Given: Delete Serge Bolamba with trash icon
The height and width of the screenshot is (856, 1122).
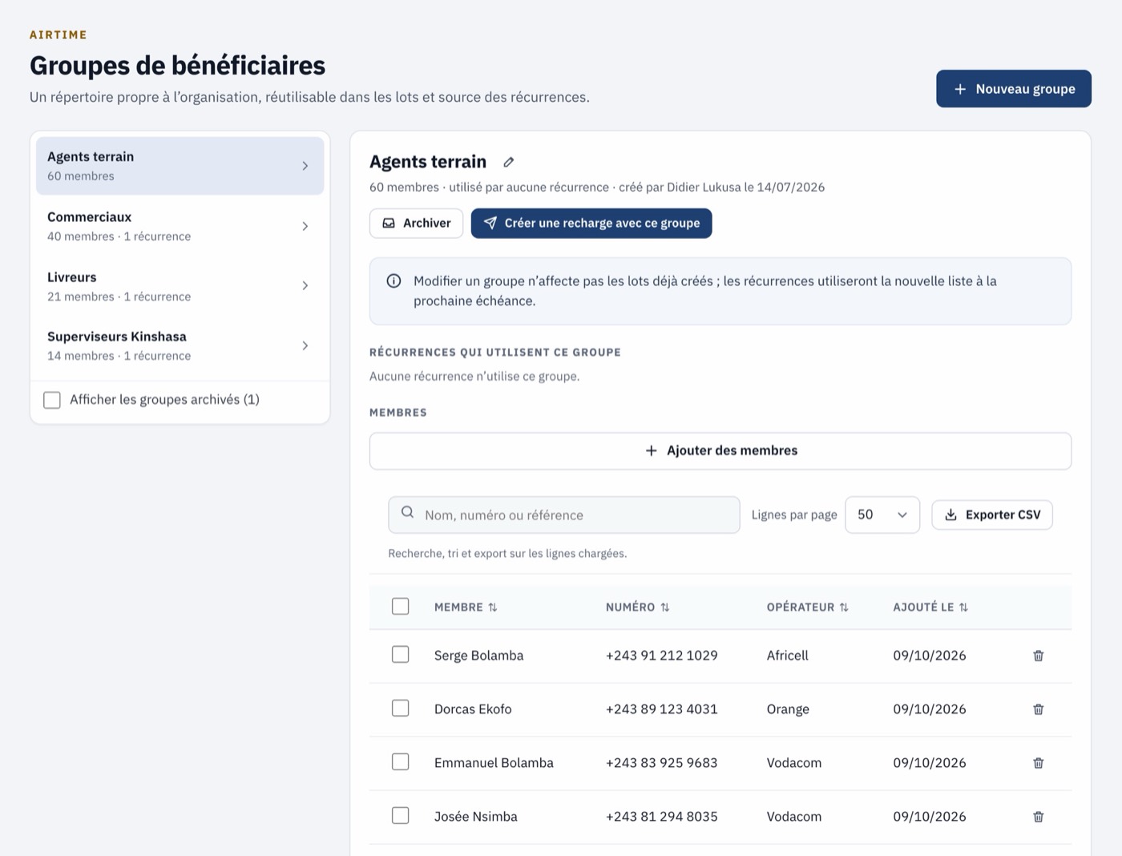Looking at the screenshot, I should pos(1038,656).
